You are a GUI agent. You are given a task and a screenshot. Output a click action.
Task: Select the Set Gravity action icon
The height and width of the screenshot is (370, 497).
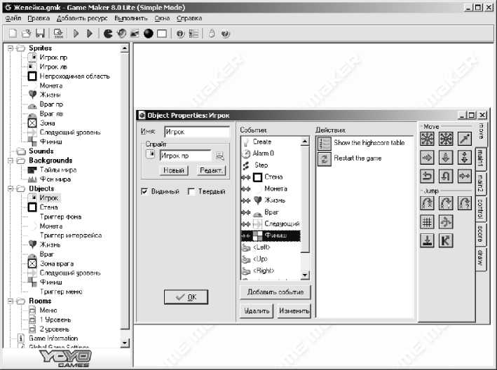[x=464, y=158]
